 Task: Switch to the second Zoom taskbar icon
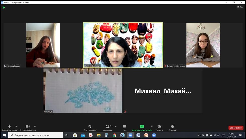[x=154, y=135]
